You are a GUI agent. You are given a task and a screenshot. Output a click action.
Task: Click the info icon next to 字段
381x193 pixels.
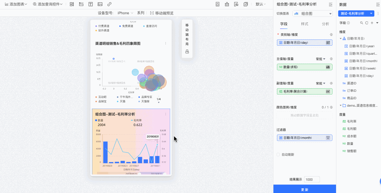tap(349, 23)
